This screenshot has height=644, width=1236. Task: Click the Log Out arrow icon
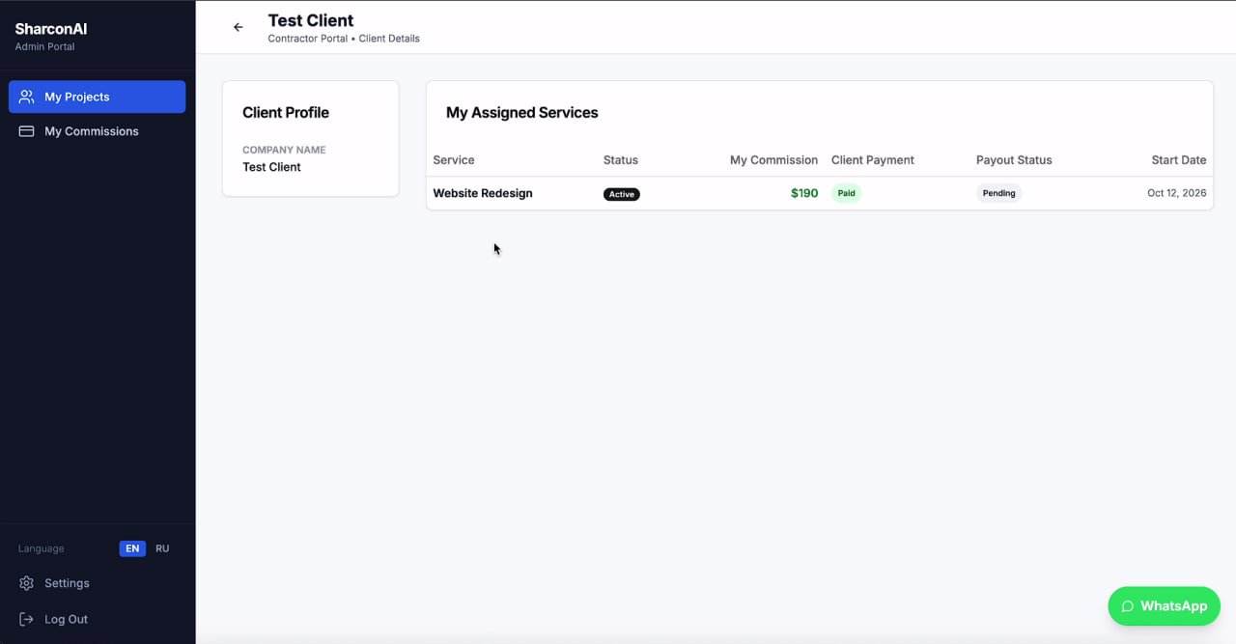(x=27, y=619)
